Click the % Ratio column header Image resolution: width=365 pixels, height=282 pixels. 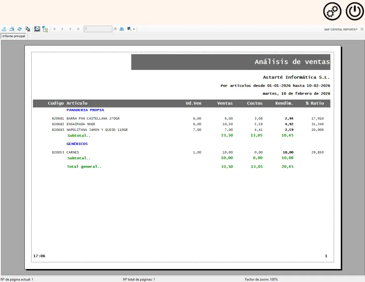pyautogui.click(x=315, y=103)
